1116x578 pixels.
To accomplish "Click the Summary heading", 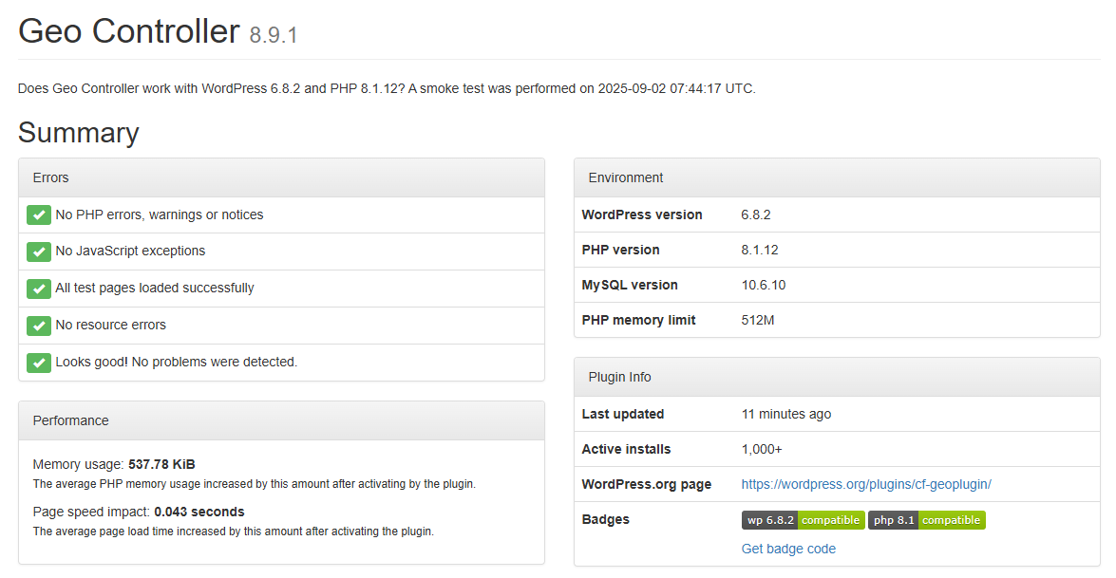I will click(x=78, y=133).
